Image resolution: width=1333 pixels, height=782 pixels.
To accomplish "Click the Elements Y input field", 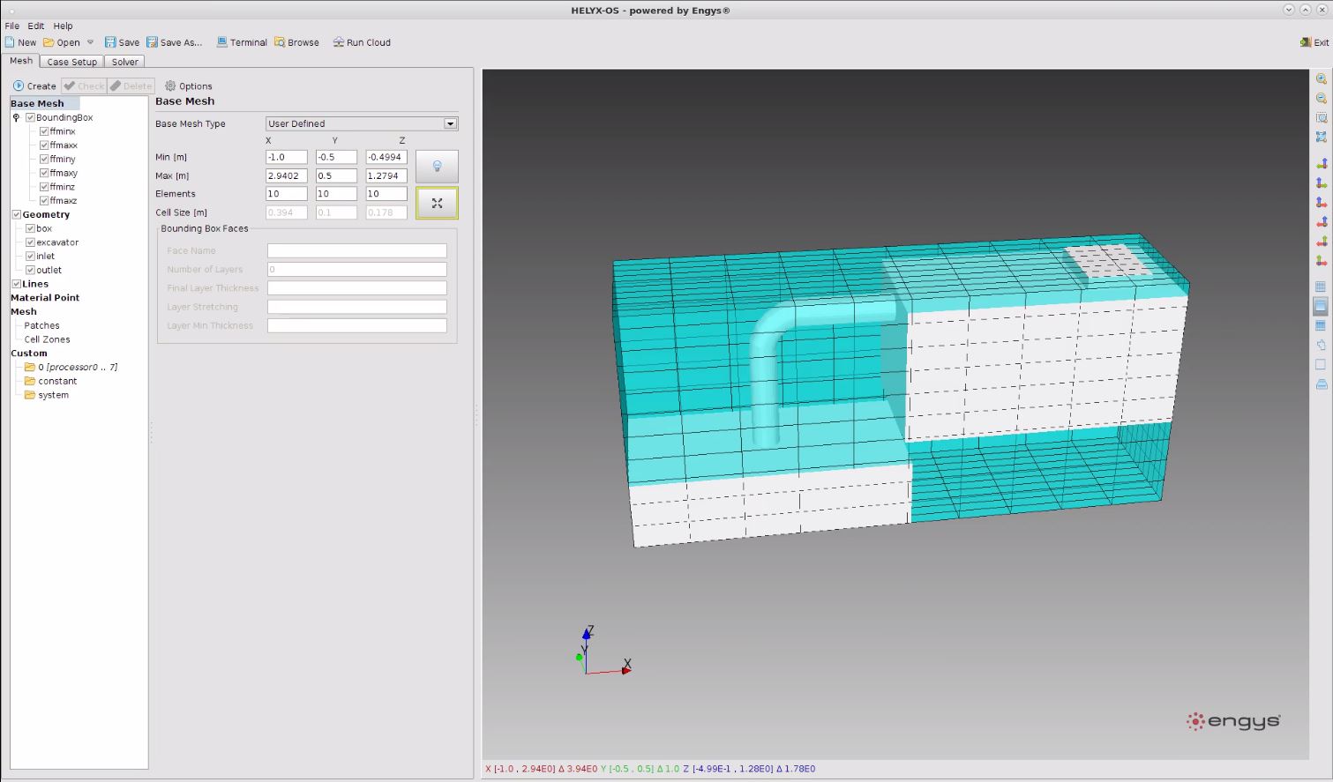I will pyautogui.click(x=336, y=194).
